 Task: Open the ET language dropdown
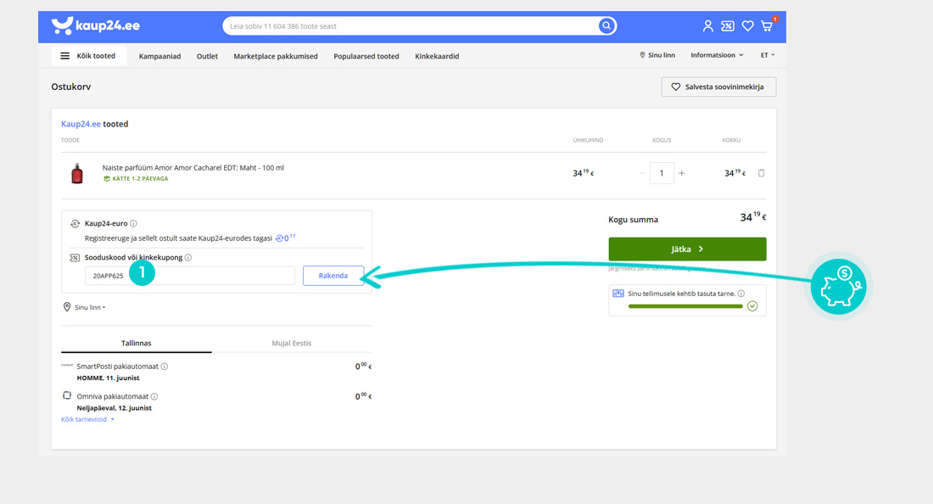click(768, 55)
